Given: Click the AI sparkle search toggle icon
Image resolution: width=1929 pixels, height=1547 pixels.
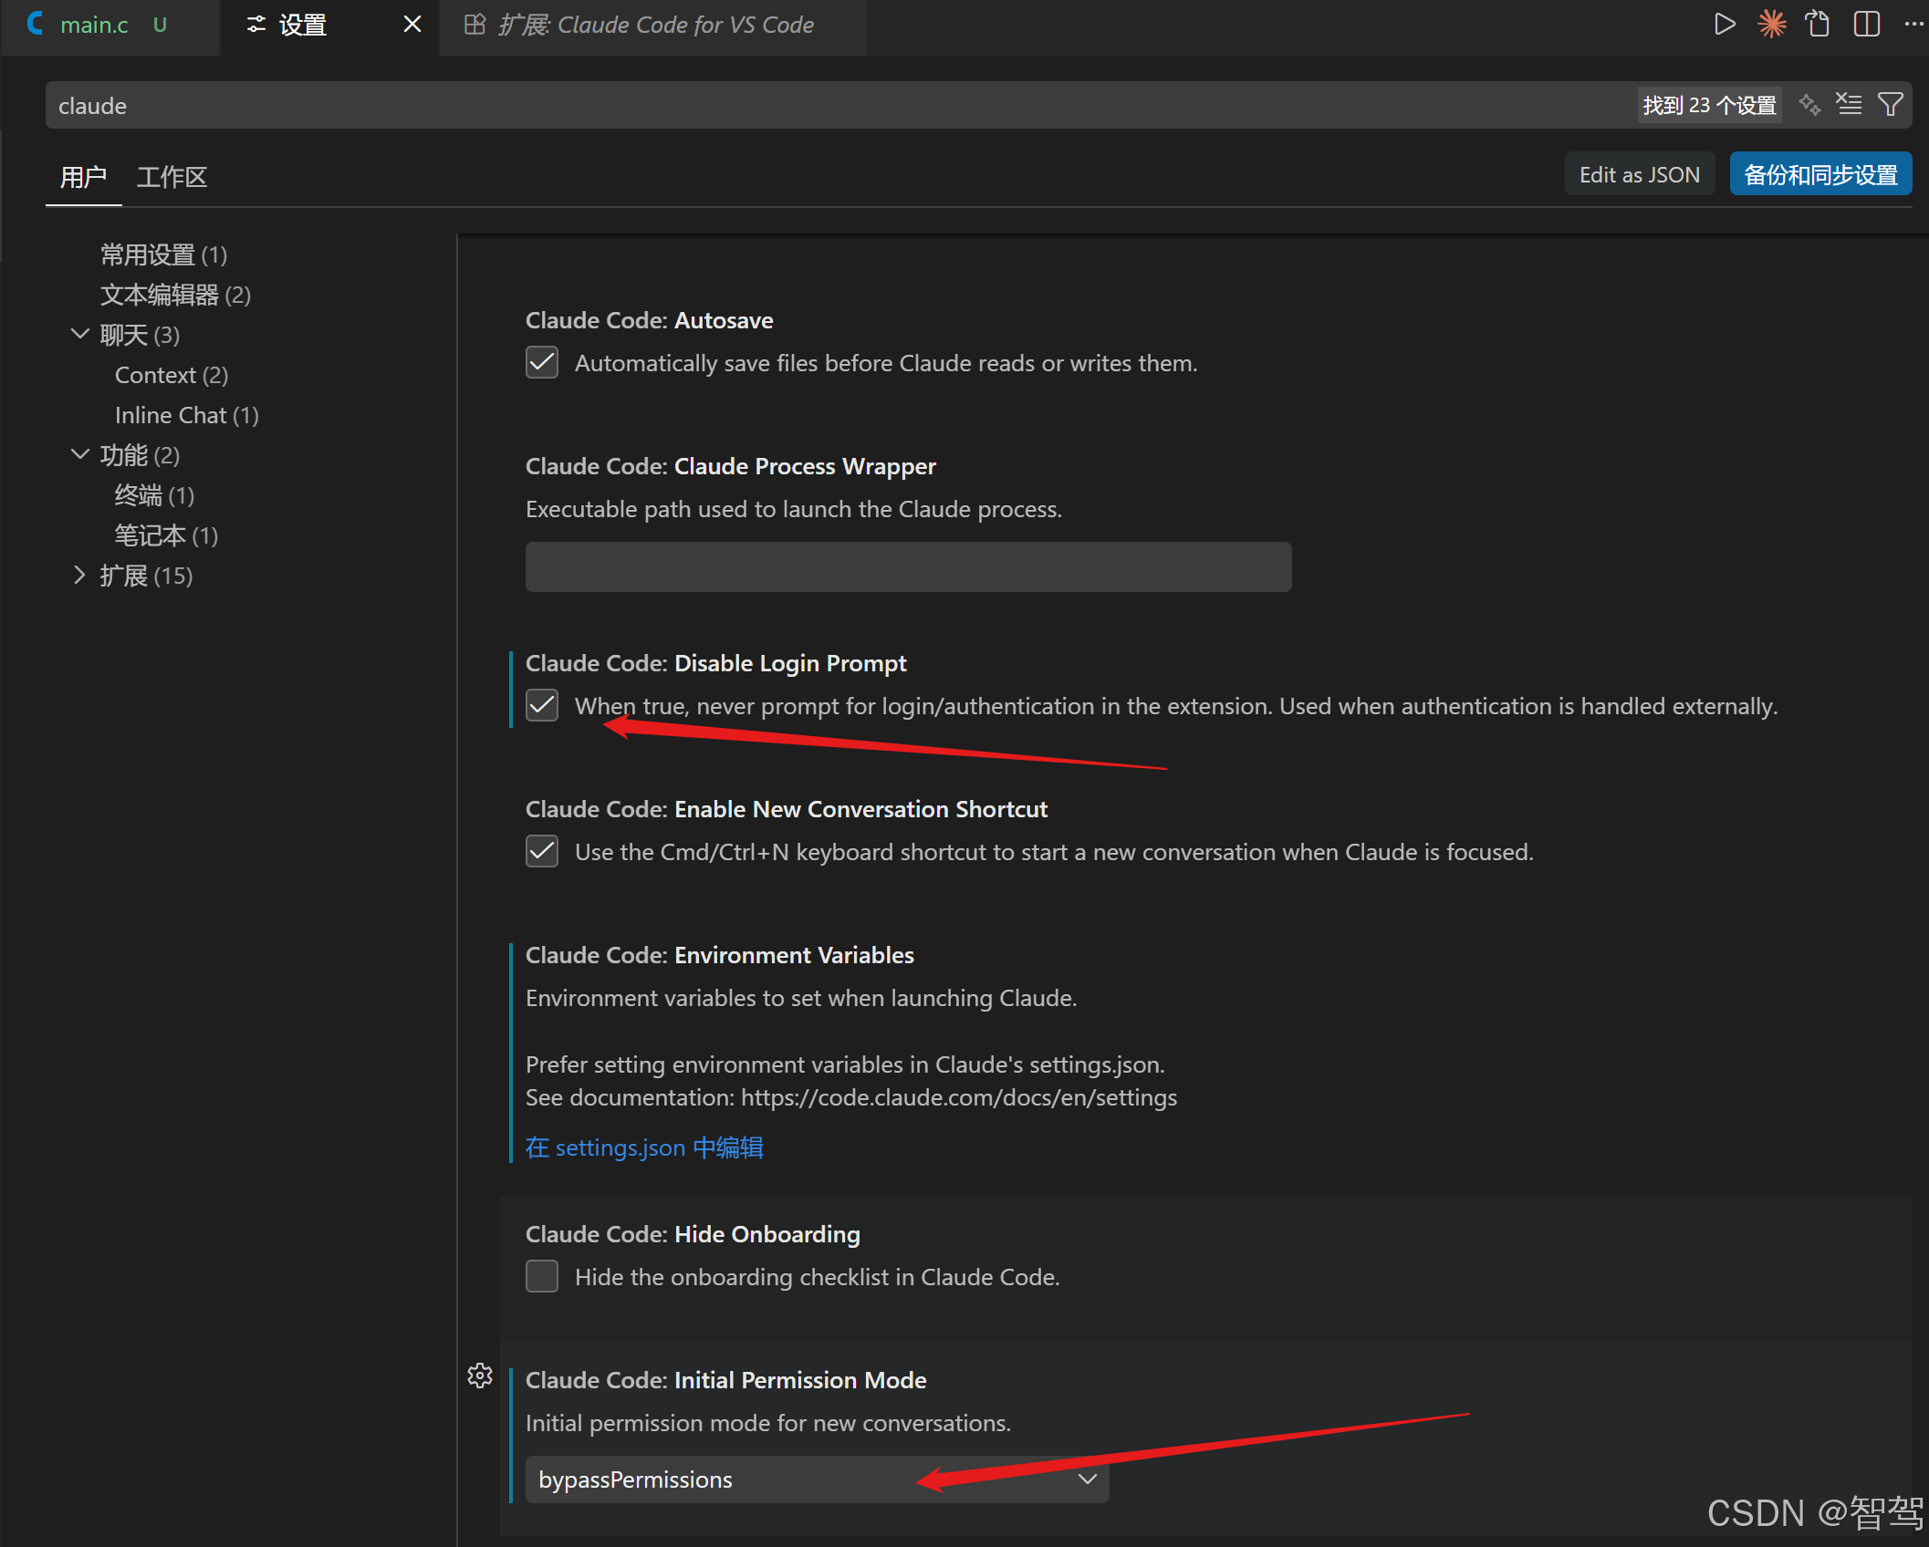Looking at the screenshot, I should pyautogui.click(x=1809, y=105).
